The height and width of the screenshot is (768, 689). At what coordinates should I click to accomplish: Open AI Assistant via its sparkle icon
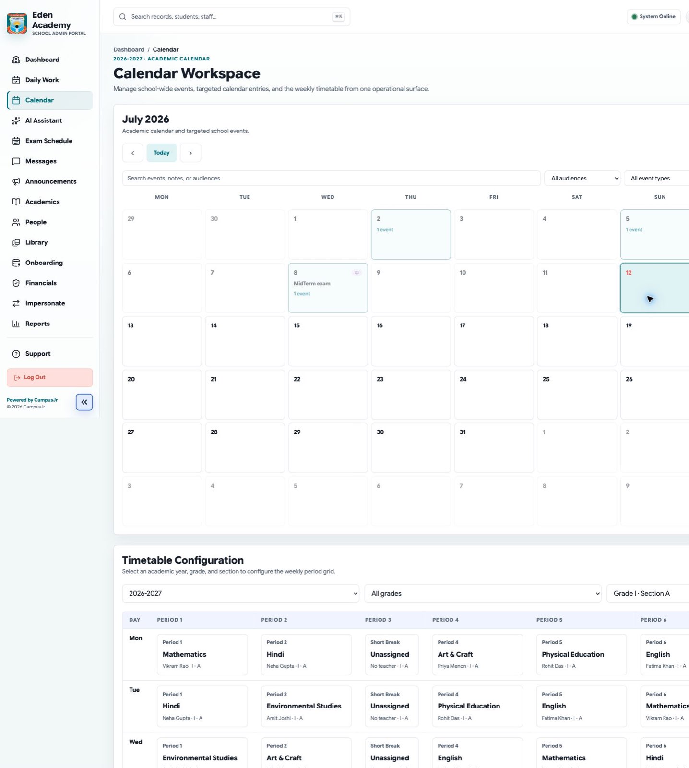[x=16, y=120]
